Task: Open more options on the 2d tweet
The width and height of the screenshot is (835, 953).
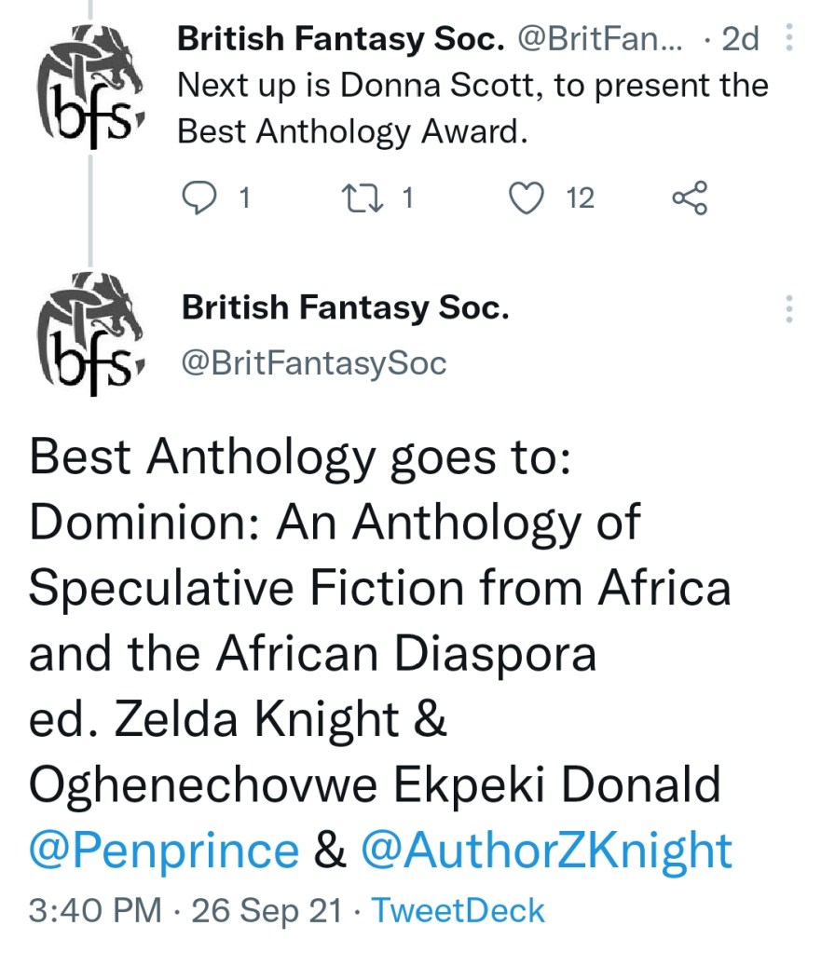Action: point(789,38)
